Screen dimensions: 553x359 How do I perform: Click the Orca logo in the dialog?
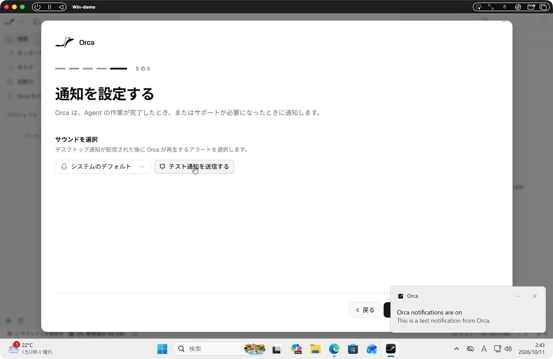tap(65, 42)
